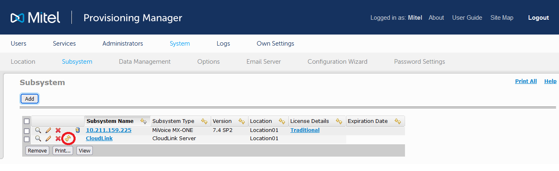Open the 10.211.159.225 subsystem link
The height and width of the screenshot is (171, 559).
[x=108, y=130]
